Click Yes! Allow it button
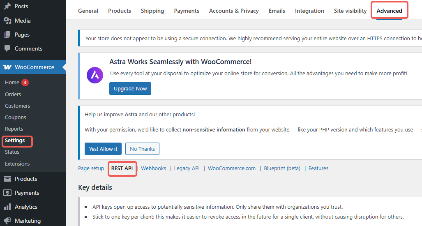 coord(103,149)
